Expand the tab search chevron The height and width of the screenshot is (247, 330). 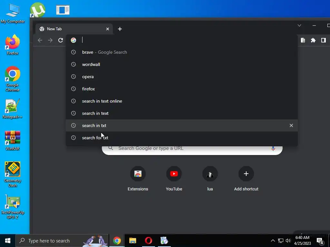299,25
